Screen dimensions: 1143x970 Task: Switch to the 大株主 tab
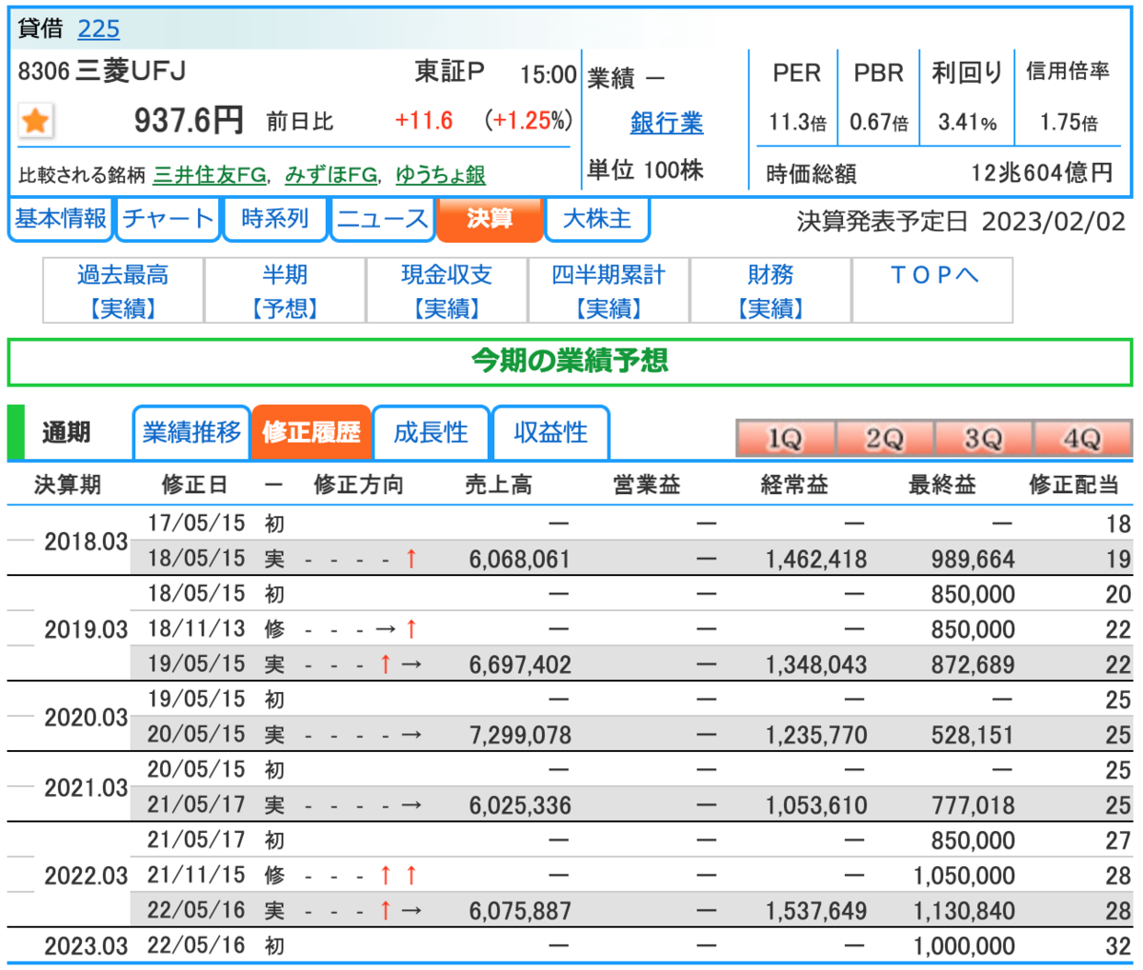(x=597, y=219)
